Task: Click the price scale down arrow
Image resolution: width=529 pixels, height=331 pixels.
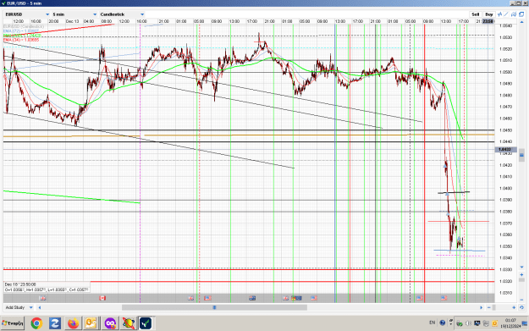Action: pyautogui.click(x=521, y=268)
